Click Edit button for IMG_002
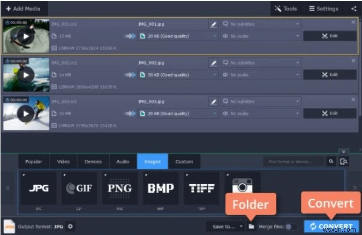The height and width of the screenshot is (235, 362). pos(330,75)
